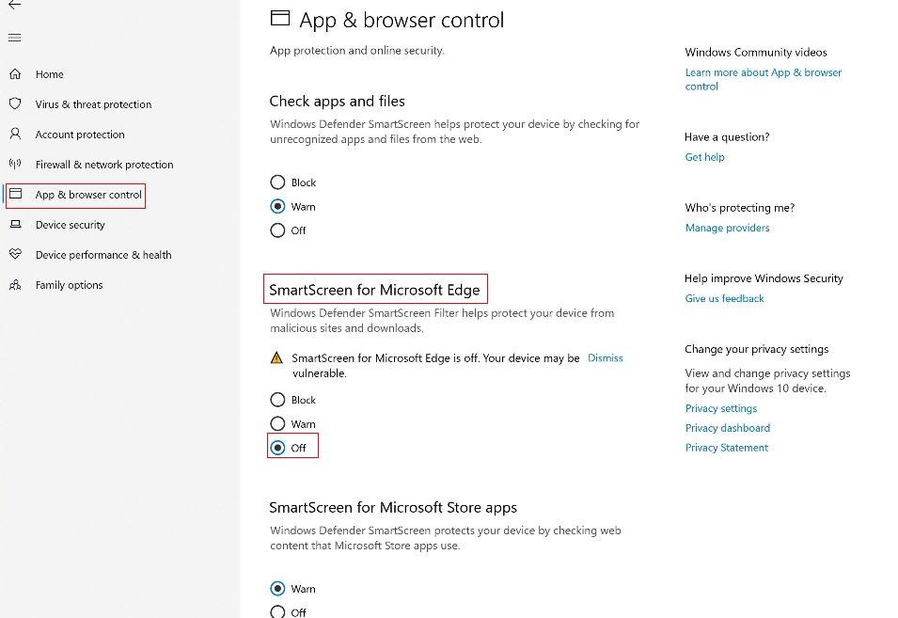Screen dimensions: 898x618
Task: Click the Home house icon
Action: click(15, 74)
